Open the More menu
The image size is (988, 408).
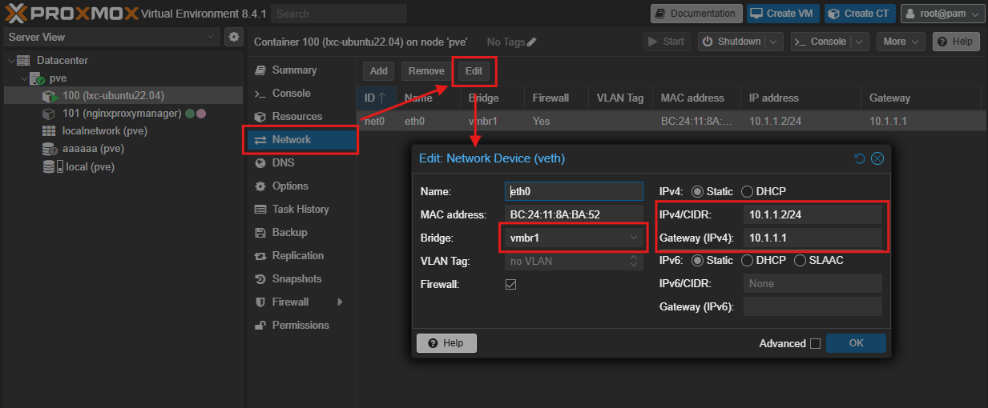coord(901,42)
